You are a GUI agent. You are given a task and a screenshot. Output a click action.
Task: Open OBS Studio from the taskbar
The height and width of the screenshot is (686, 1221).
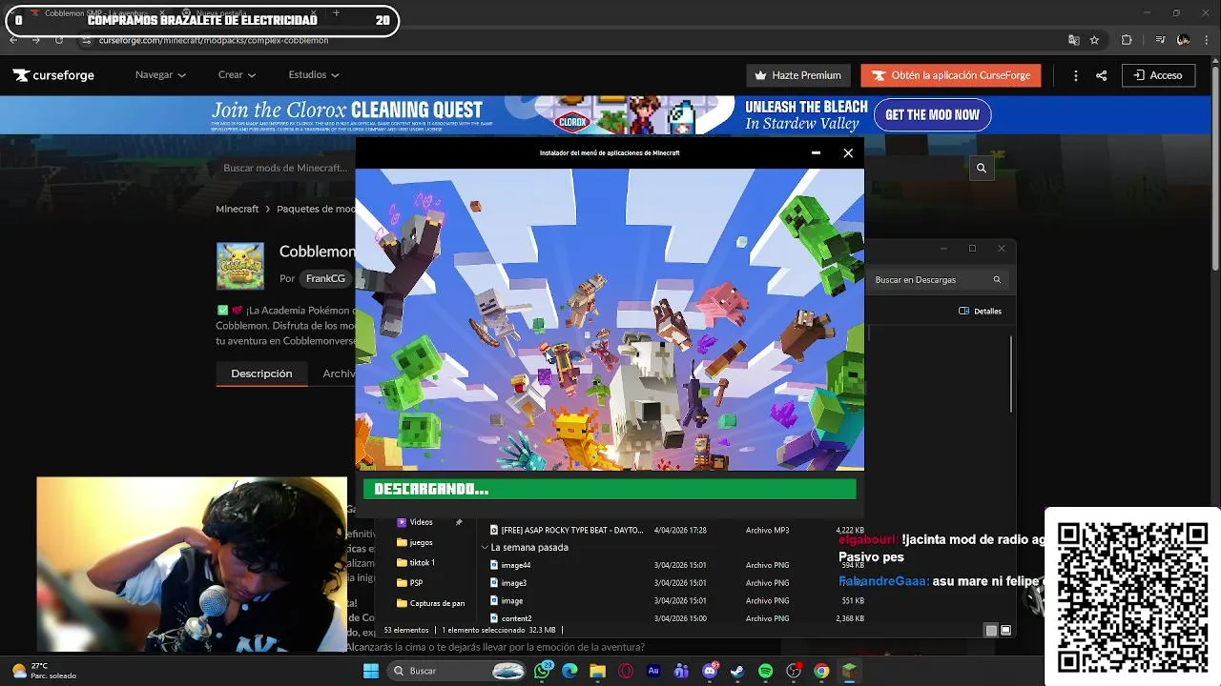pyautogui.click(x=794, y=671)
